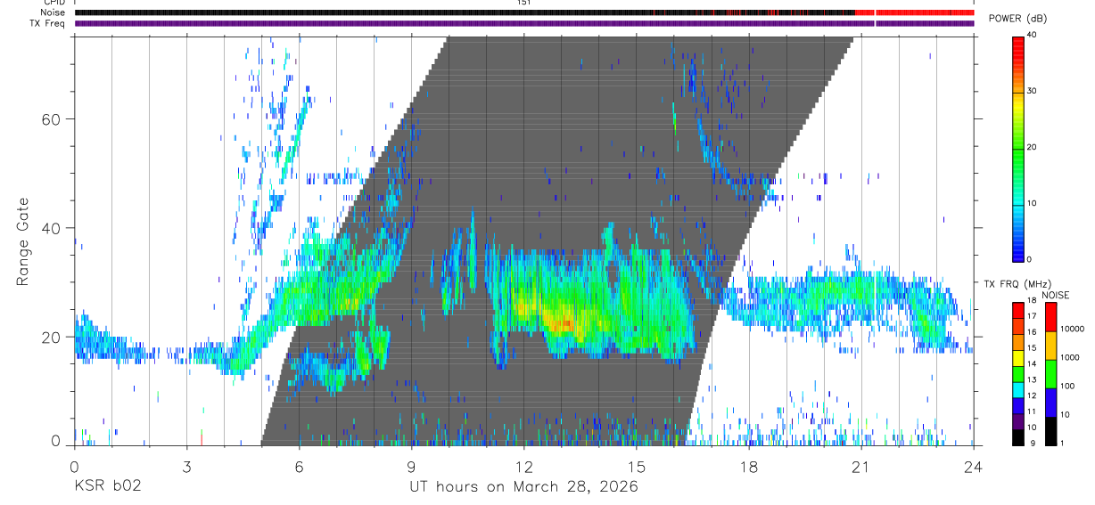Click the 15 hour tick on the UT axis
Screen dimensions: 1095x505
click(637, 465)
